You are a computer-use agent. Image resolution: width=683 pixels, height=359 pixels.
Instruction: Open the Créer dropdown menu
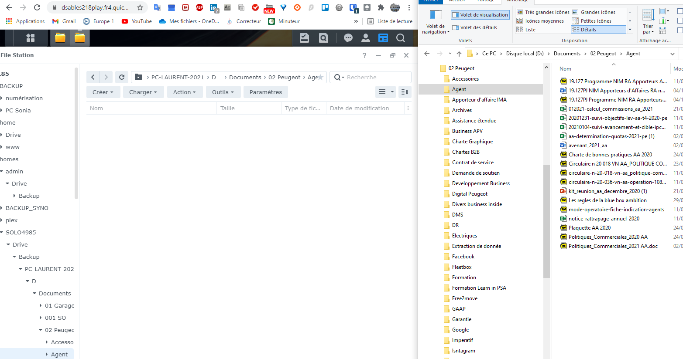pos(103,92)
